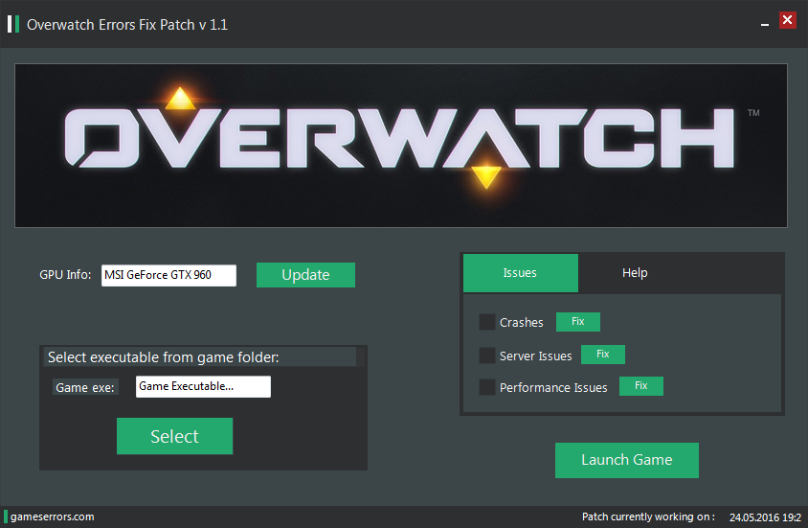This screenshot has width=808, height=528.
Task: Click the app logo icon in title bar
Action: pyautogui.click(x=13, y=24)
